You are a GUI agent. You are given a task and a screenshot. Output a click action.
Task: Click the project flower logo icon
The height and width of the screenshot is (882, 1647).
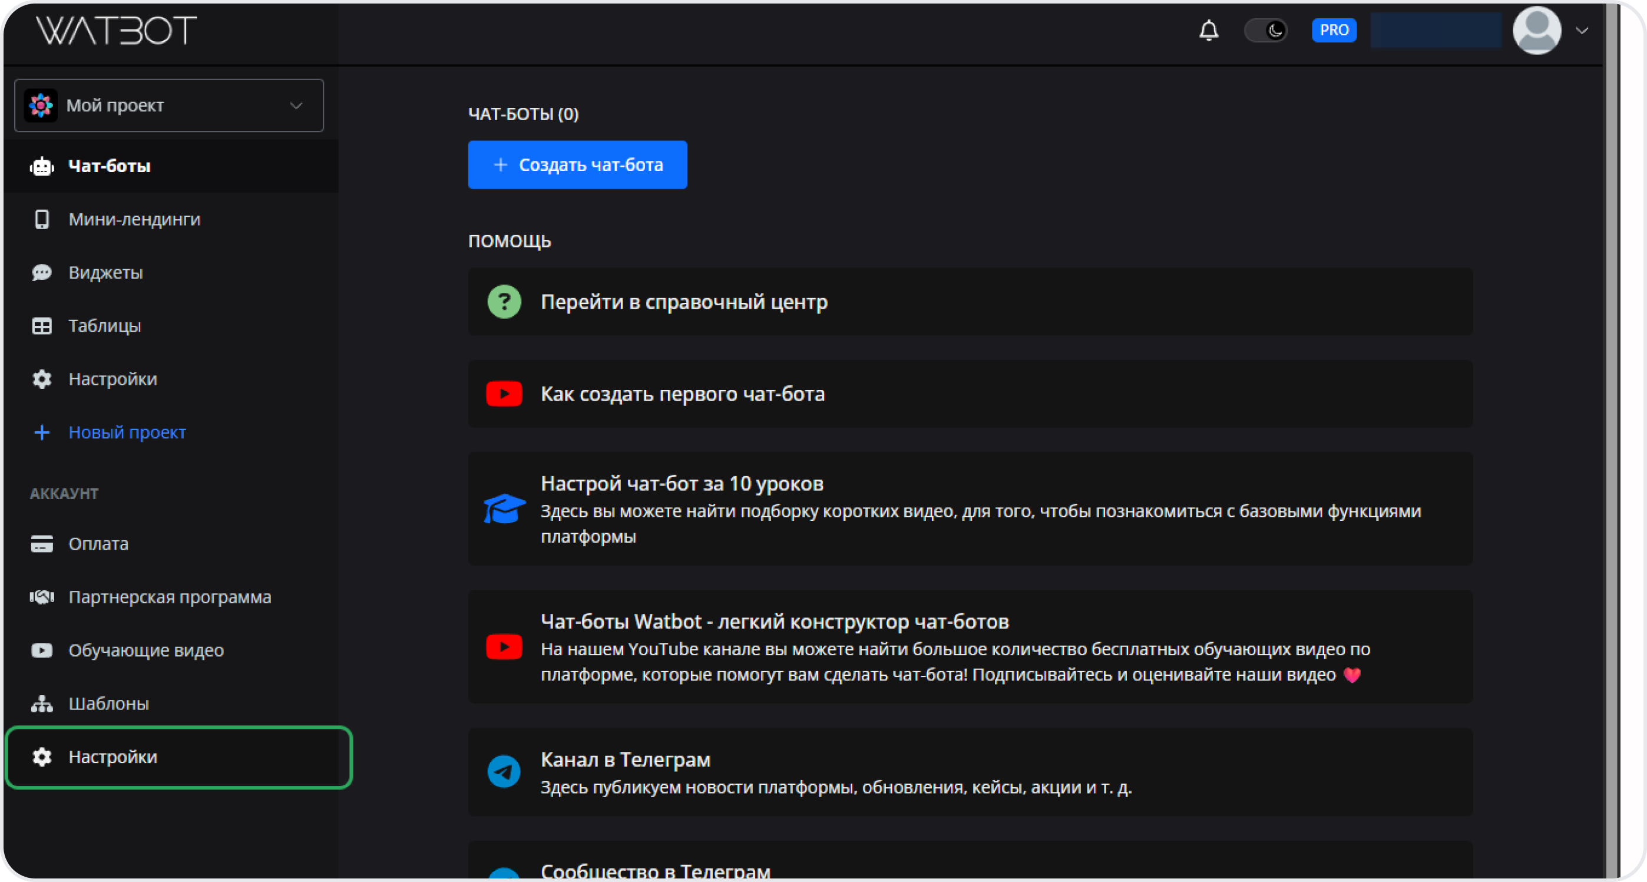[x=41, y=105]
